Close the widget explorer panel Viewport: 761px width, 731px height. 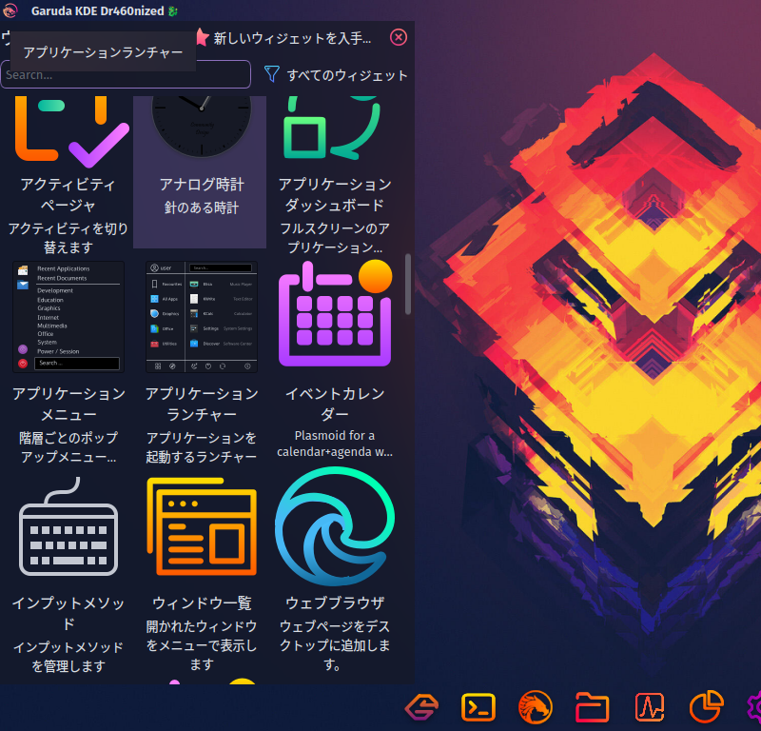point(399,37)
